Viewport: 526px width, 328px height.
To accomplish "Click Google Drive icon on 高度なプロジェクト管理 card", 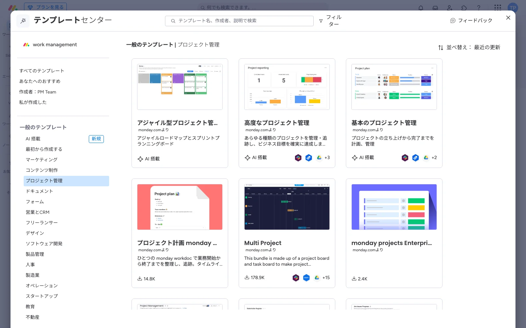I will [x=319, y=158].
